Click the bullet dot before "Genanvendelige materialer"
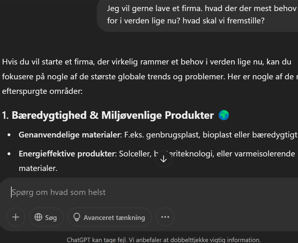298x243 pixels. click(9, 135)
